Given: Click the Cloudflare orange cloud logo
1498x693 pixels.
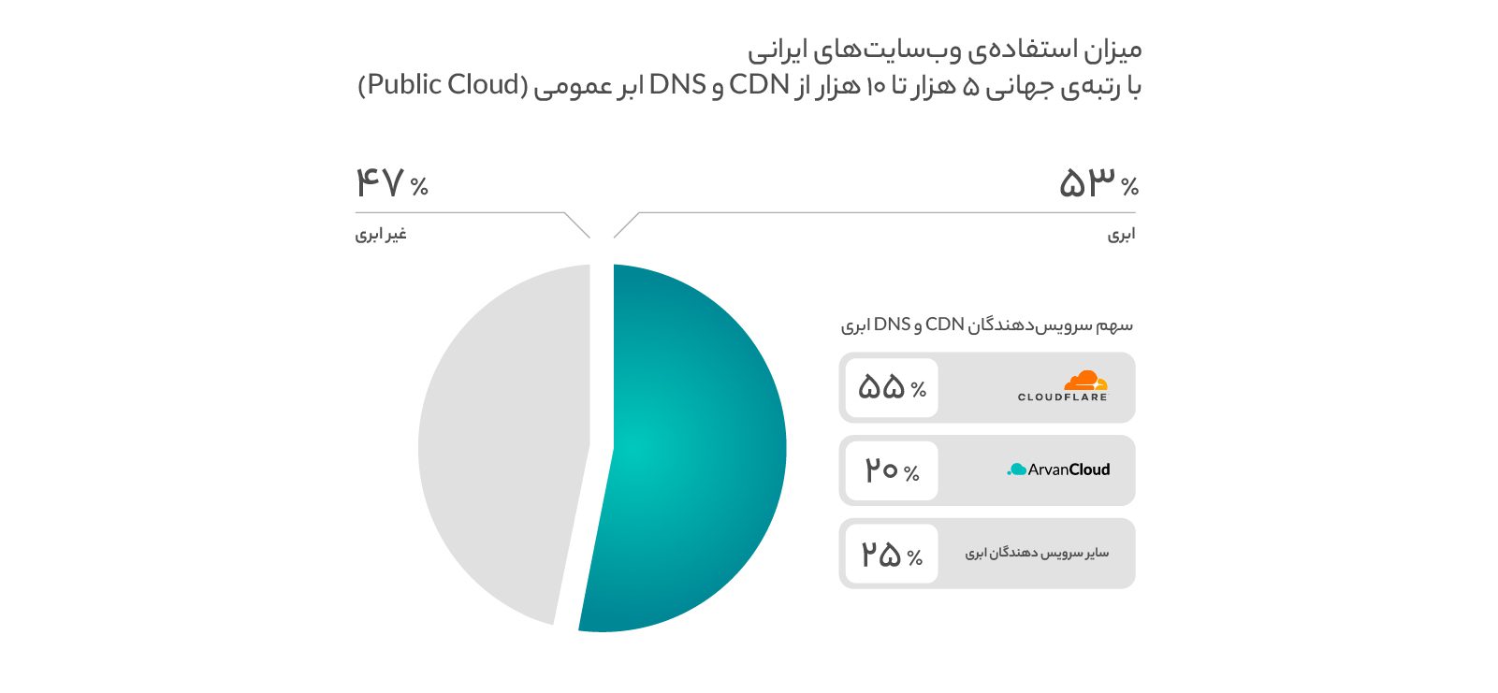Looking at the screenshot, I should point(1085,380).
